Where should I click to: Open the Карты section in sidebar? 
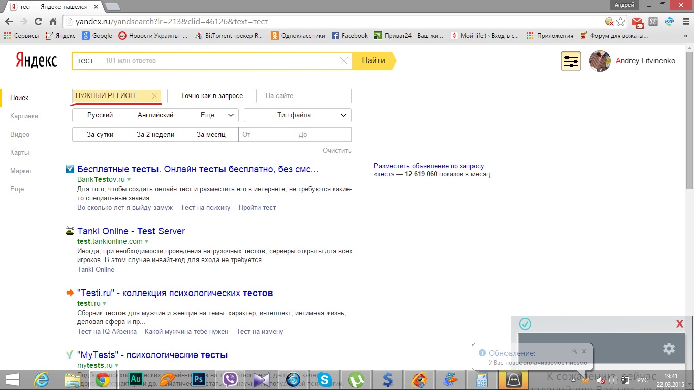20,152
